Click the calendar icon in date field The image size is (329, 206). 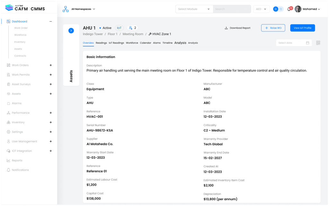click(307, 43)
